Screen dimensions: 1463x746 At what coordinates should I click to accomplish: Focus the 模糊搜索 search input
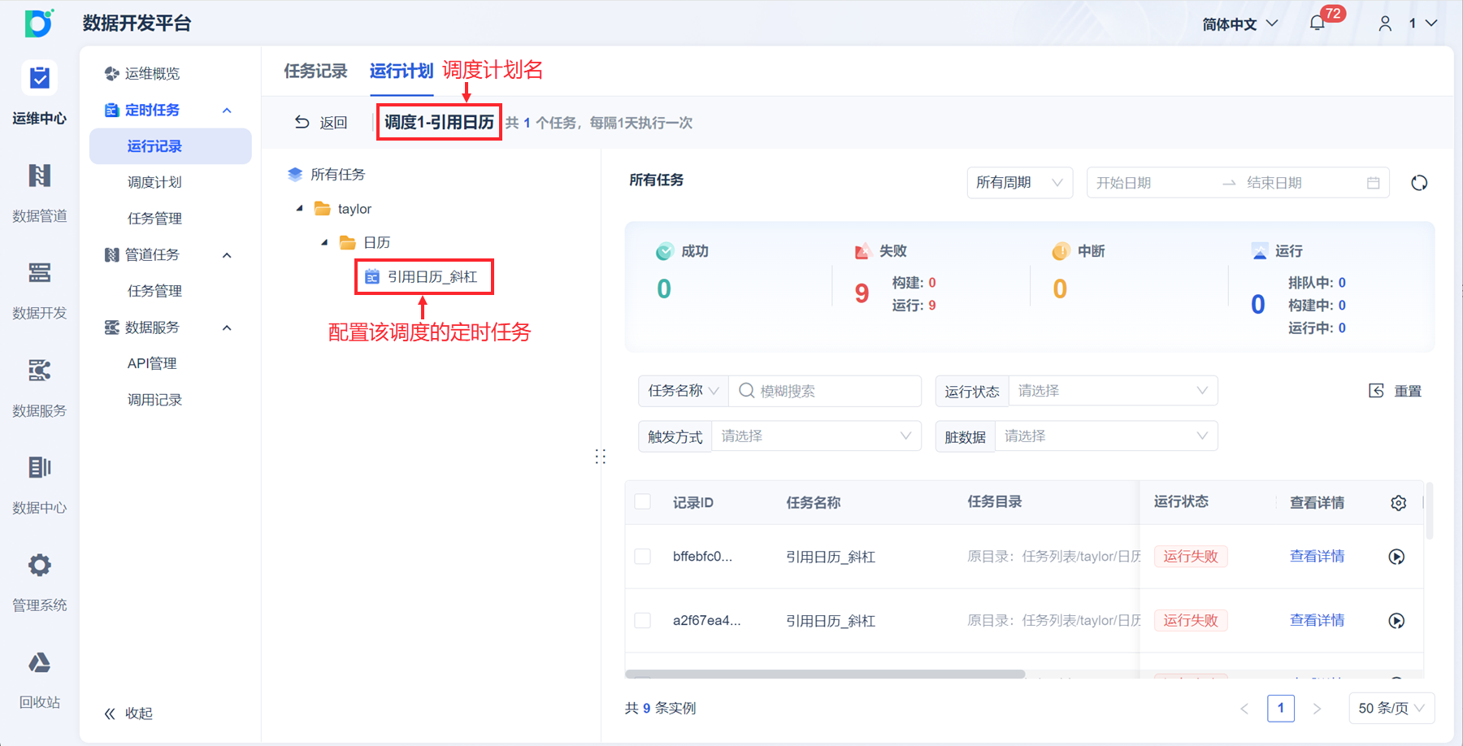pos(825,391)
